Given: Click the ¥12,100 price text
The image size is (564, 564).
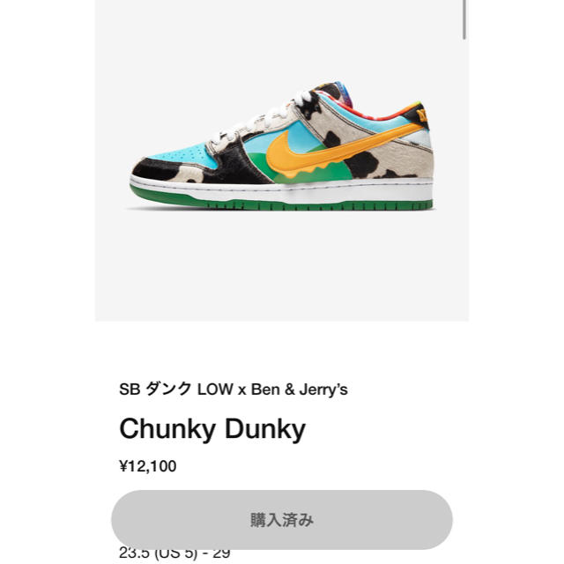Looking at the screenshot, I should coord(148,466).
